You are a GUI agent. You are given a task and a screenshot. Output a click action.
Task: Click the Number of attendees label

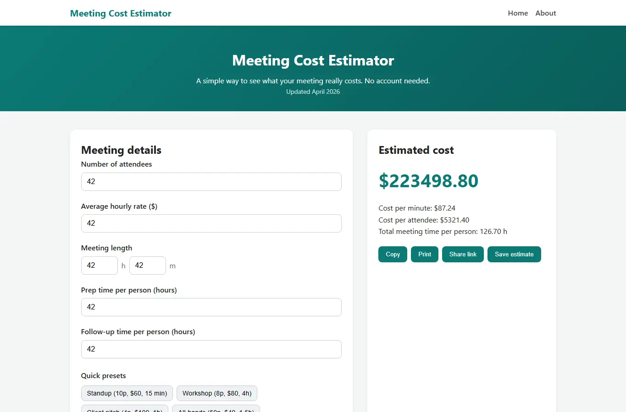coord(116,164)
